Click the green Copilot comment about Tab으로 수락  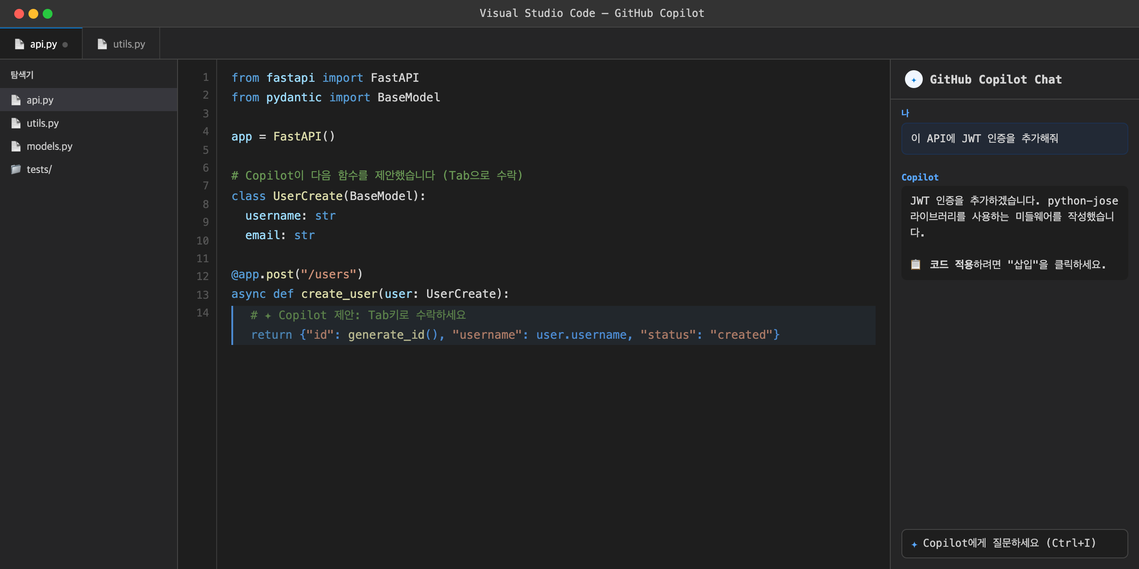tap(377, 175)
